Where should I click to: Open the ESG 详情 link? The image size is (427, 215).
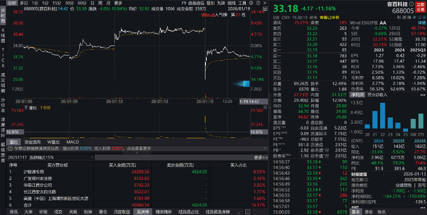pyautogui.click(x=422, y=23)
